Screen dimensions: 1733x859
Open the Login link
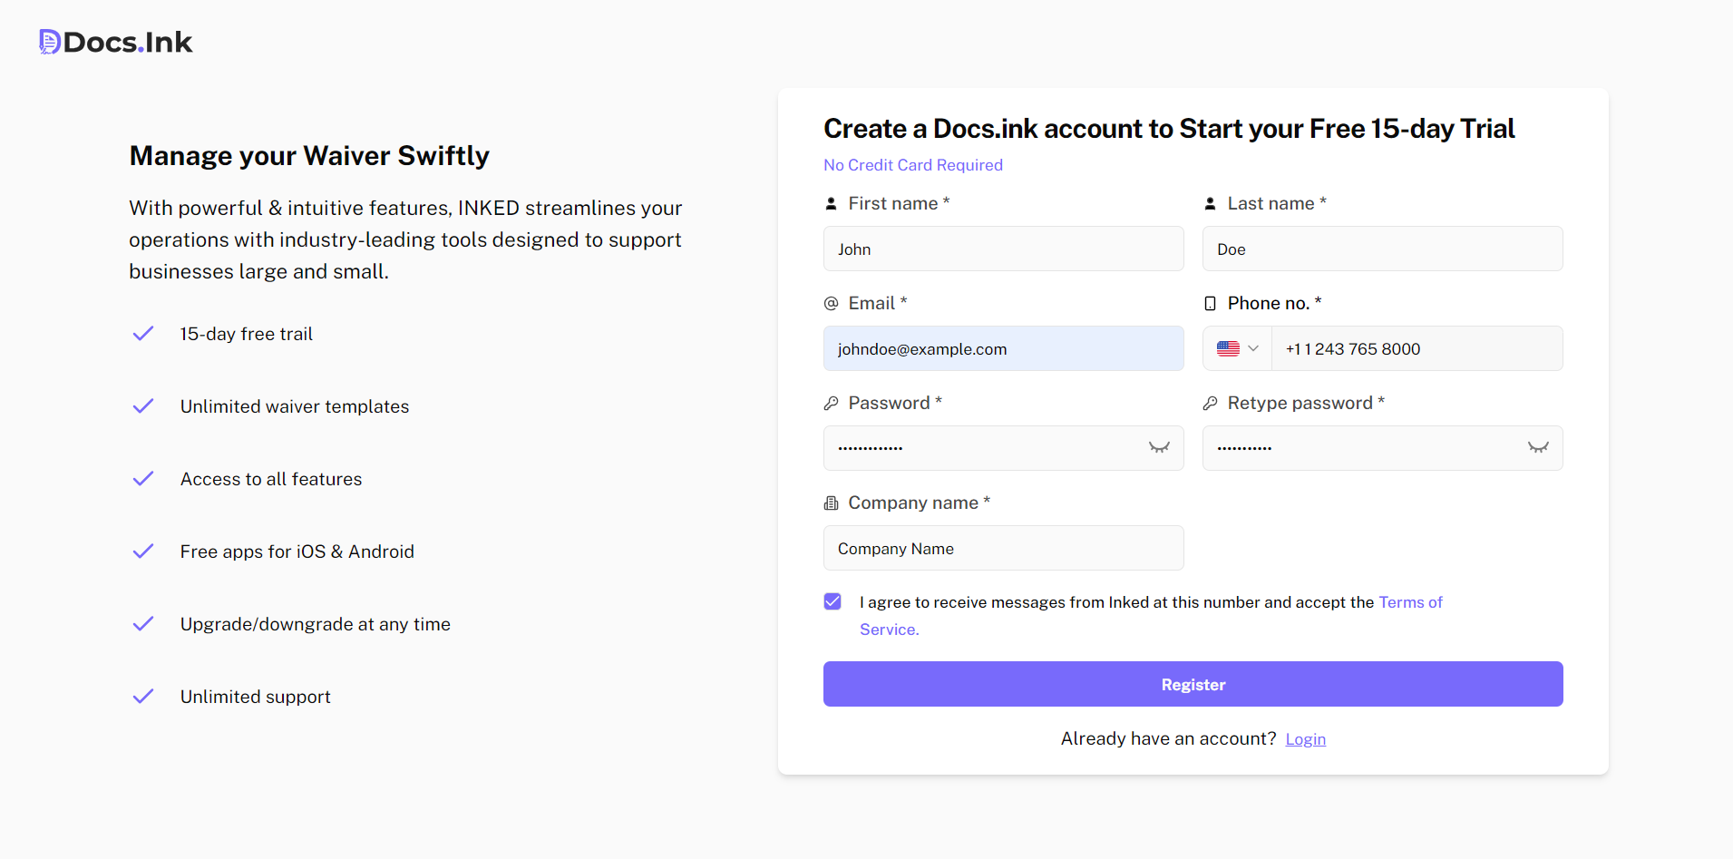(x=1305, y=739)
